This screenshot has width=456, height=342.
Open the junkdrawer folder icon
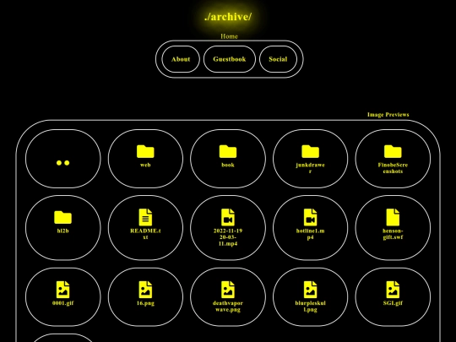[310, 151]
